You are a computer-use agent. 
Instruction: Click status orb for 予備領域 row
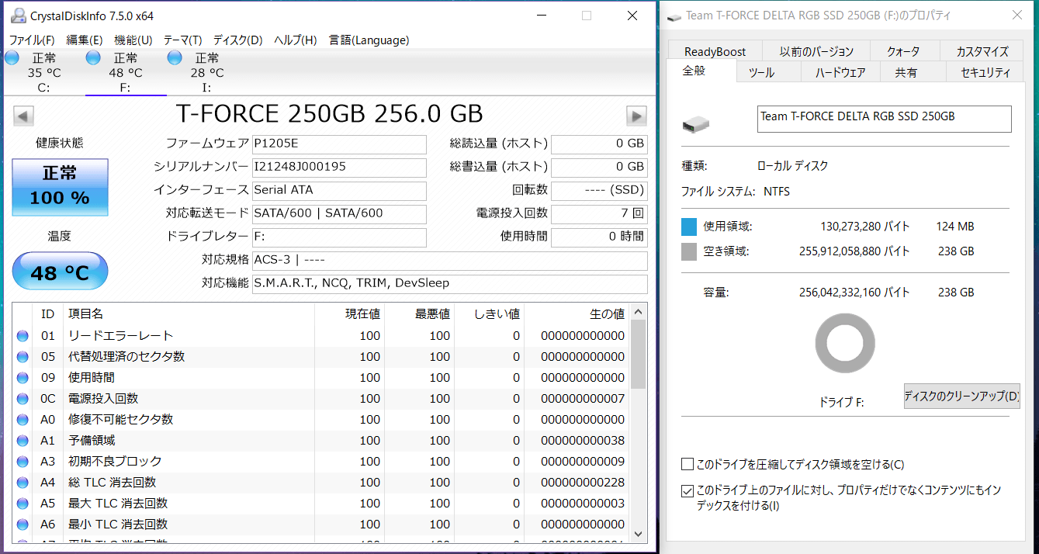(23, 441)
